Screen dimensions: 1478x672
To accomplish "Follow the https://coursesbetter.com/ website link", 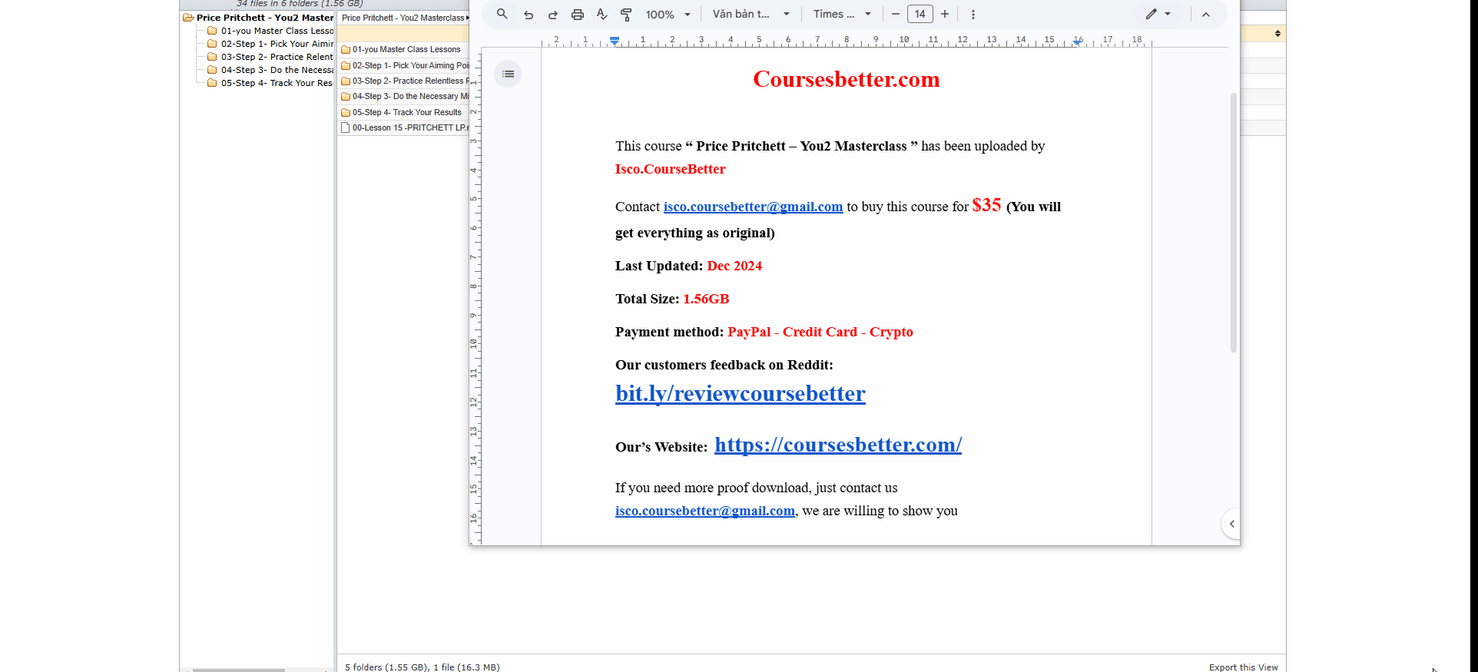I will [837, 445].
